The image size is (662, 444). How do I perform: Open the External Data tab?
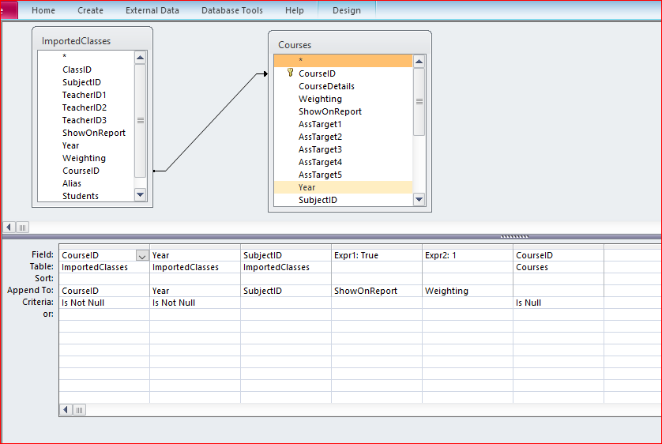click(x=152, y=10)
